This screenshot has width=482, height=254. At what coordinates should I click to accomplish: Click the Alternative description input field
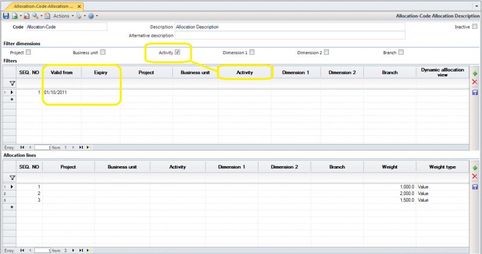click(x=290, y=36)
